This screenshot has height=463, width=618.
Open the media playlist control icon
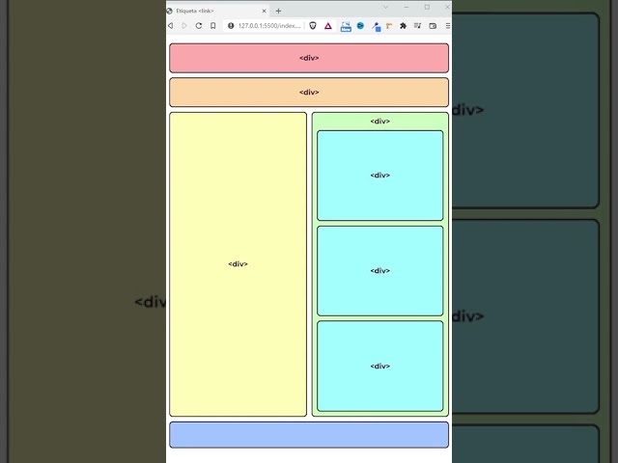[x=417, y=26]
